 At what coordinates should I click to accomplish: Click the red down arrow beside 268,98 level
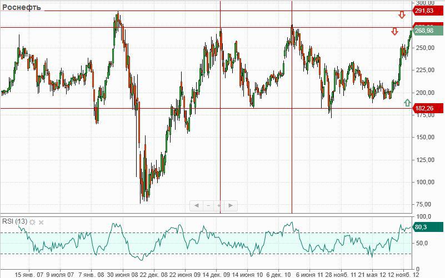click(394, 32)
